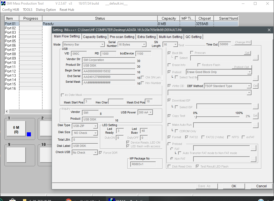
Task: Open the Serial Number 16 Bytes dropdown
Action: 144,44
